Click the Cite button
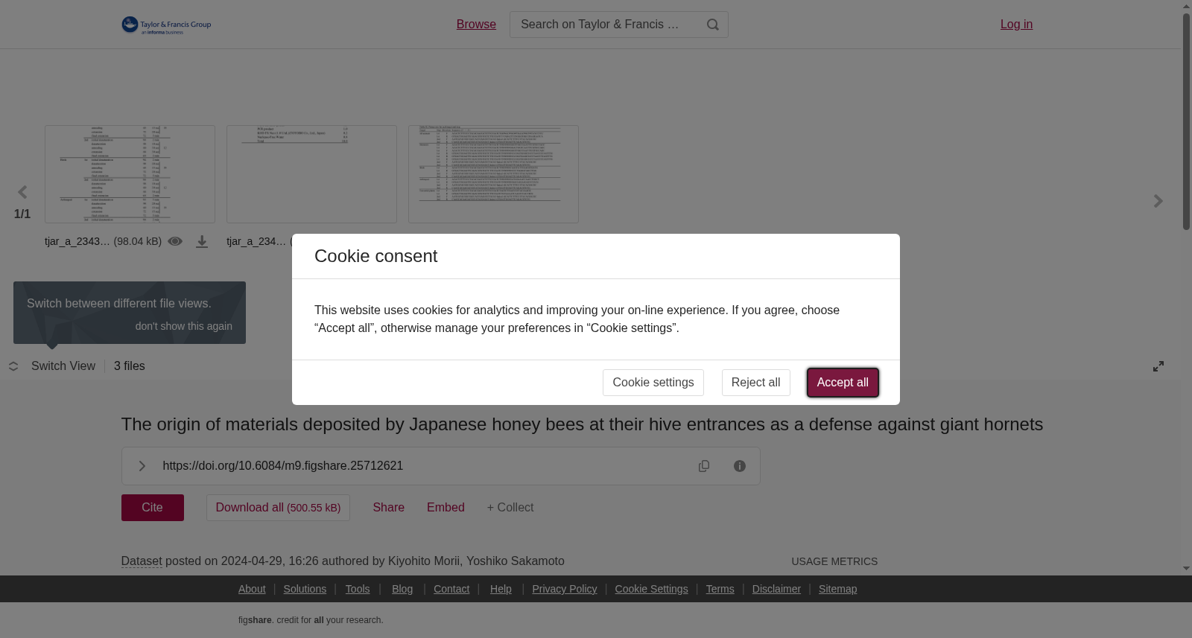 coord(153,508)
